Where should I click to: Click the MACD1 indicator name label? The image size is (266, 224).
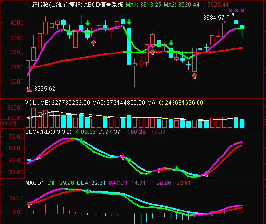(x=35, y=183)
